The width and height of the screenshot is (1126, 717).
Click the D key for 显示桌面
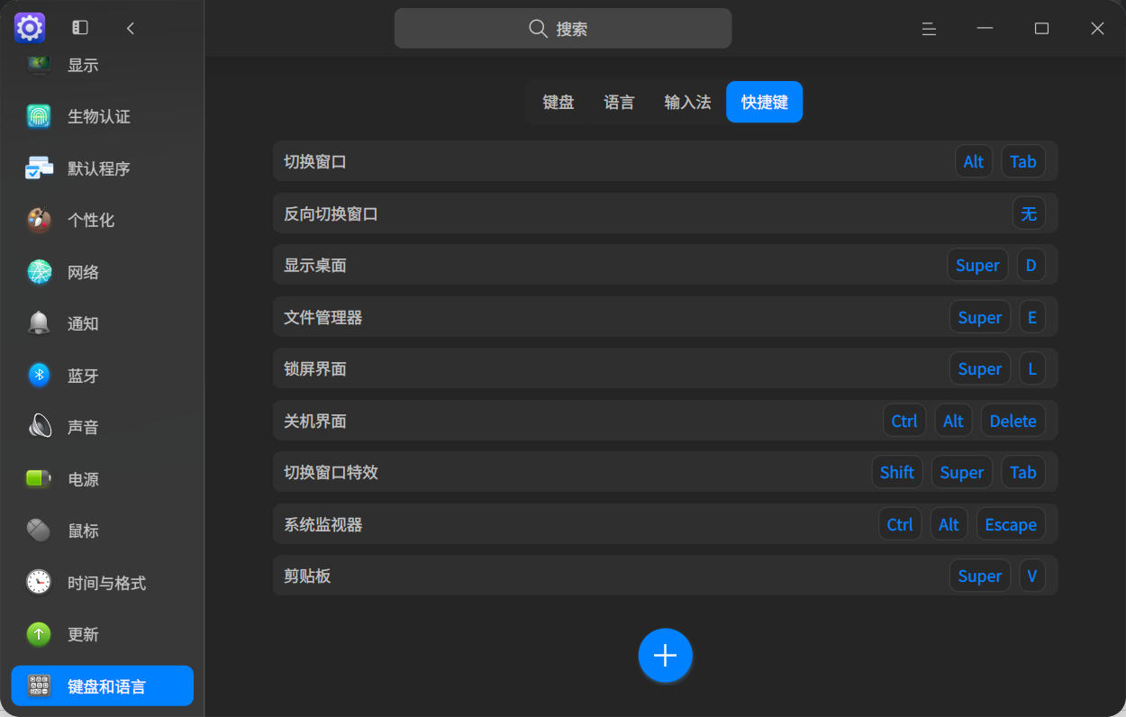pyautogui.click(x=1031, y=266)
